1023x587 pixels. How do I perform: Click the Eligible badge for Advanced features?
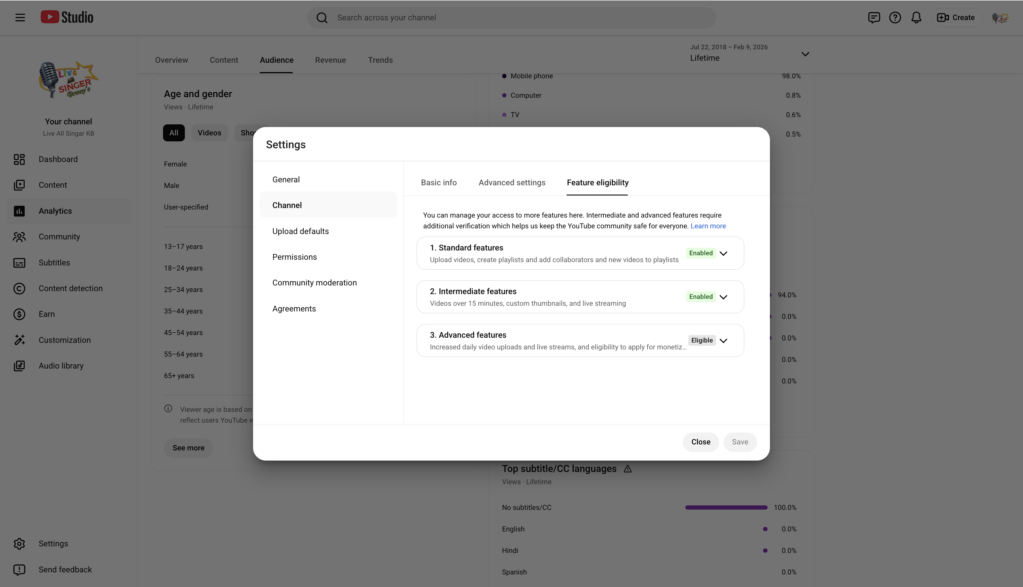tap(702, 340)
